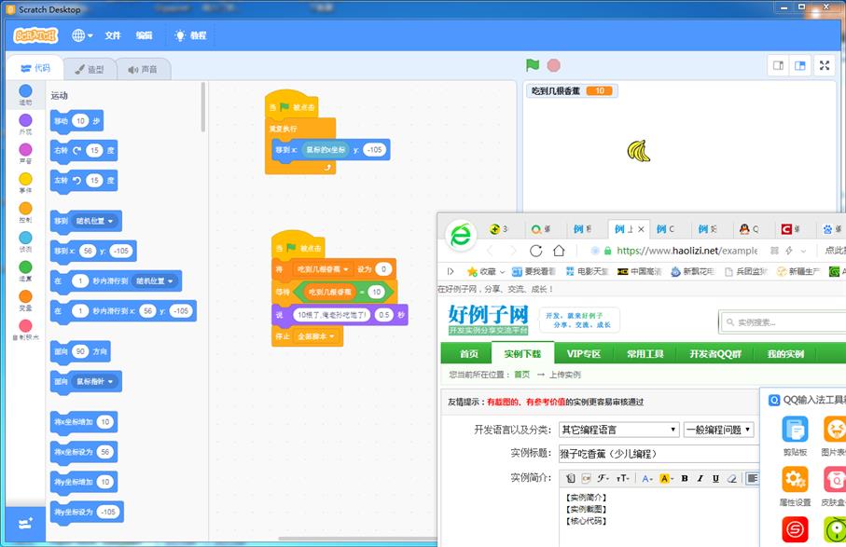Viewport: 846px width, 547px height.
Task: Expand the 一般编程问题 category dropdown
Action: [718, 430]
